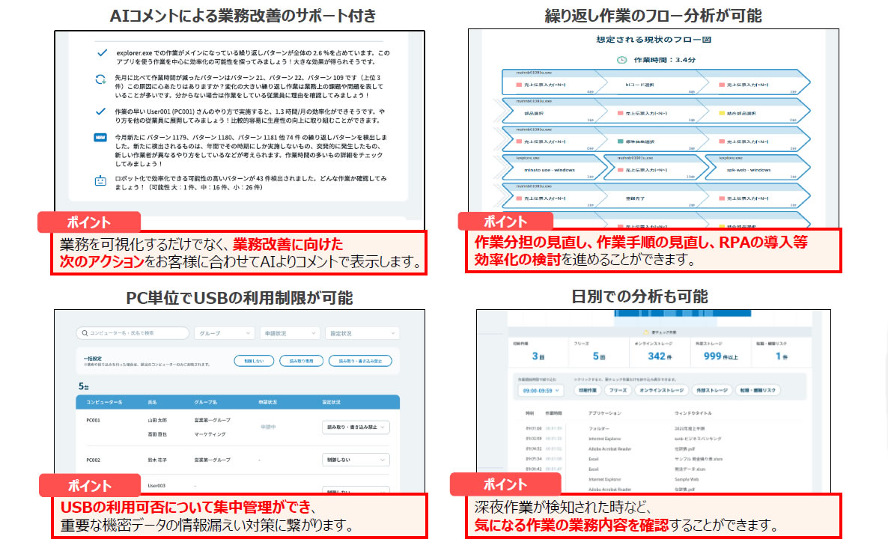
Task: Click the 2021年度上半期 window title entry
Action: tap(690, 428)
